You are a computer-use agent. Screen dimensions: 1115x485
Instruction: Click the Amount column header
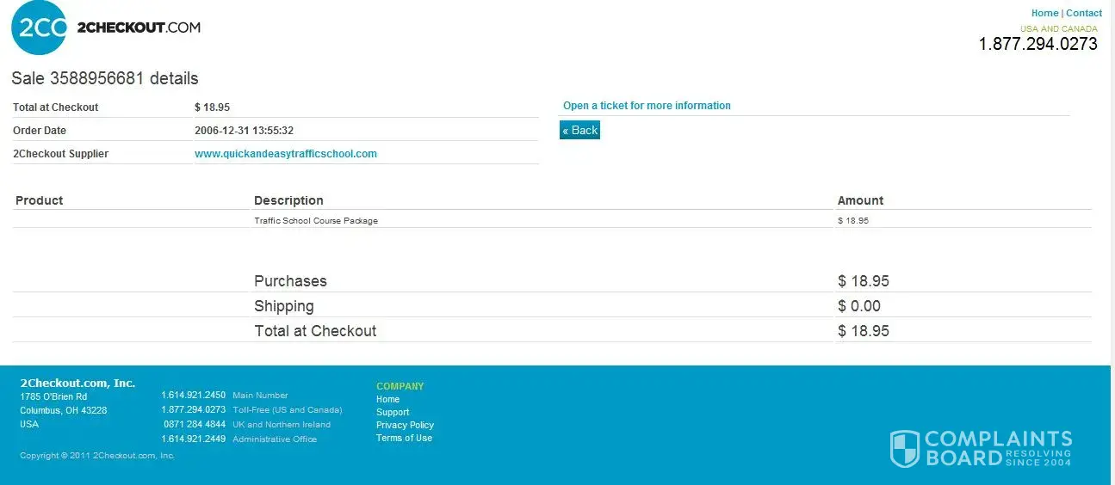[860, 200]
